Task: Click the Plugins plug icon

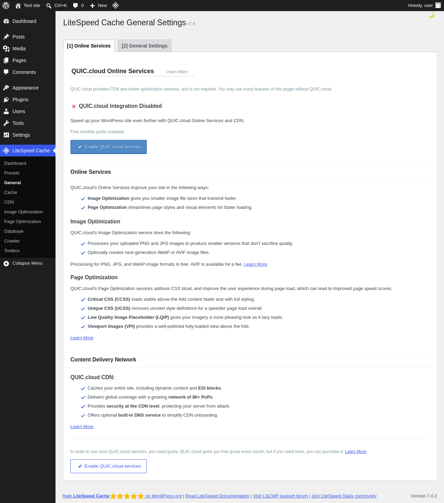Action: (x=6, y=100)
